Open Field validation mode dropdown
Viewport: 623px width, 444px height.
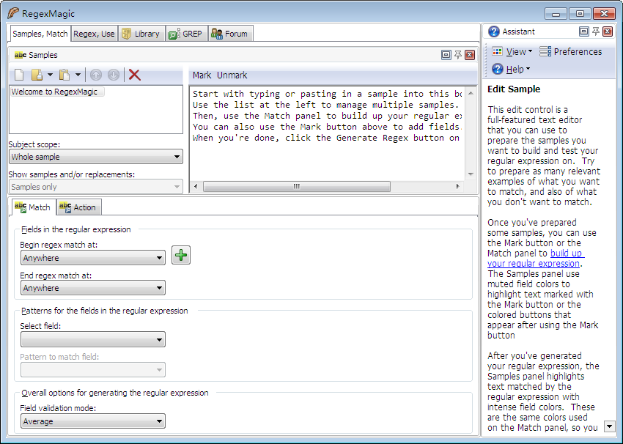[x=93, y=421]
